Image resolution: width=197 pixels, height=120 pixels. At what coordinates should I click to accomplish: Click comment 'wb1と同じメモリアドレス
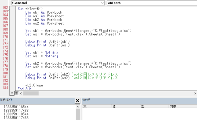(95, 74)
